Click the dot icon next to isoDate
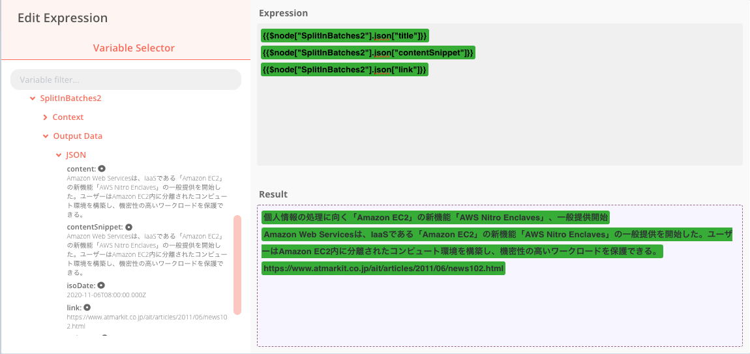 click(101, 285)
